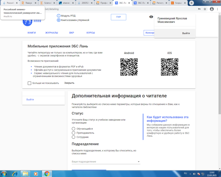
Task: Click the bookmark star icon
Action: click(x=205, y=9)
